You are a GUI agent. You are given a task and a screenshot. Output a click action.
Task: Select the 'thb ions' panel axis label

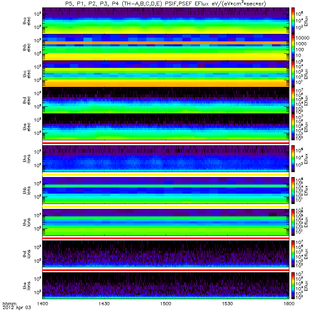[x=26, y=190]
